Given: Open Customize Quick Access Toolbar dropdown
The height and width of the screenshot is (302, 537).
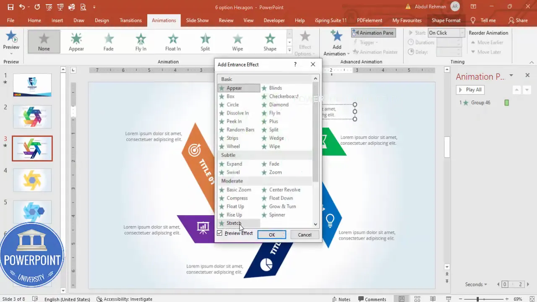Looking at the screenshot, I should click(x=94, y=7).
